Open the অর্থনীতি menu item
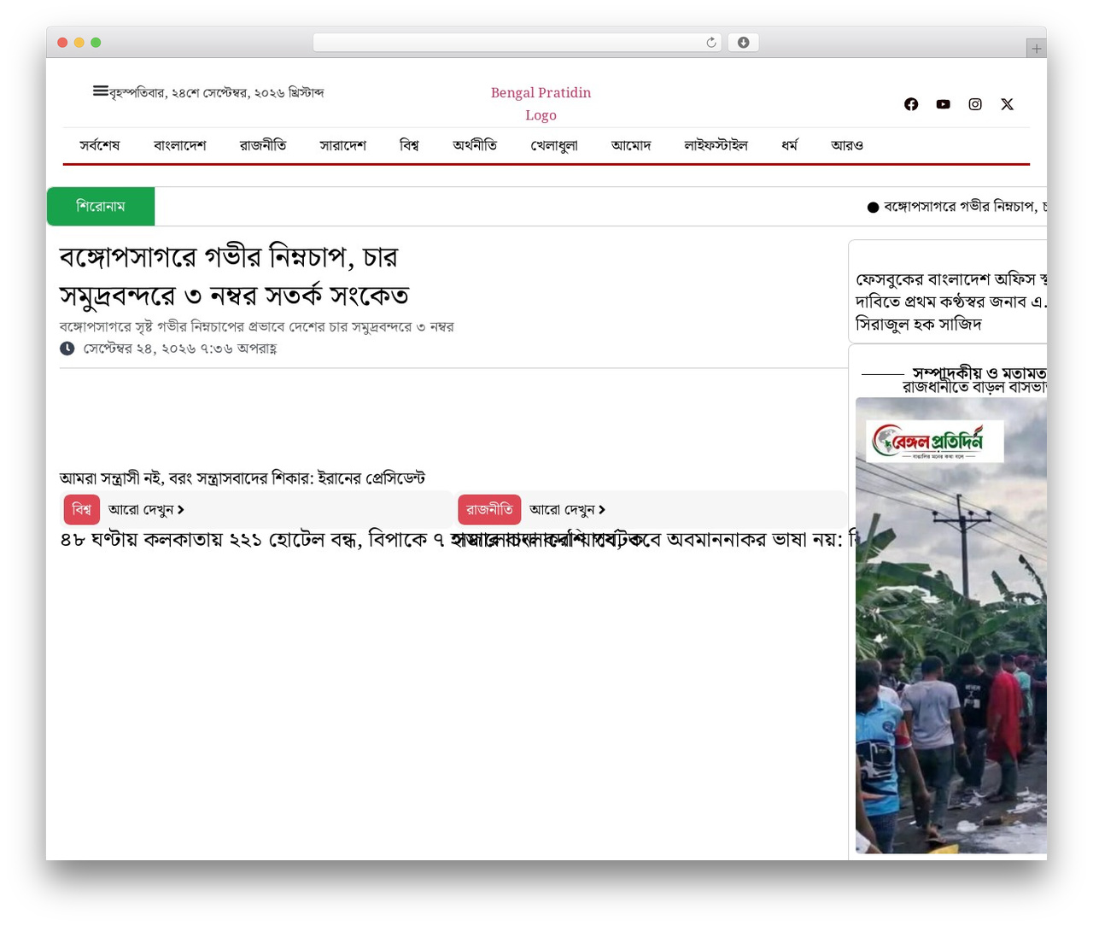The width and height of the screenshot is (1093, 926). [475, 145]
